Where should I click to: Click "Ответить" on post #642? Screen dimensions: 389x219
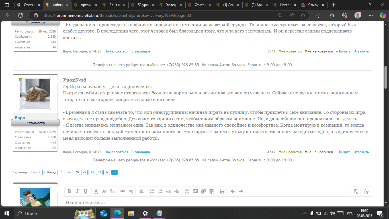pyautogui.click(x=361, y=152)
